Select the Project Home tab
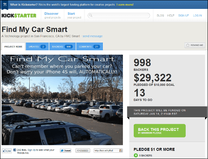The height and width of the screenshot is (159, 208). 13,47
